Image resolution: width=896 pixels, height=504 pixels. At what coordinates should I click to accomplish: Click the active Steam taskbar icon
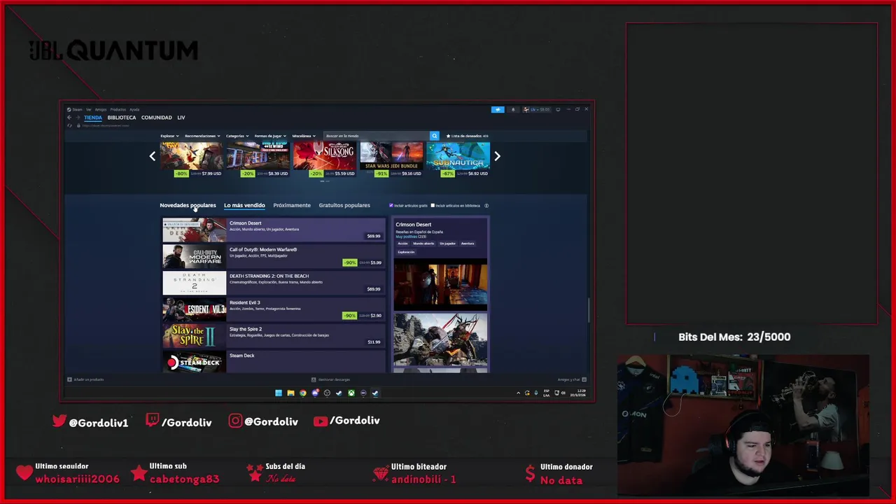point(375,393)
